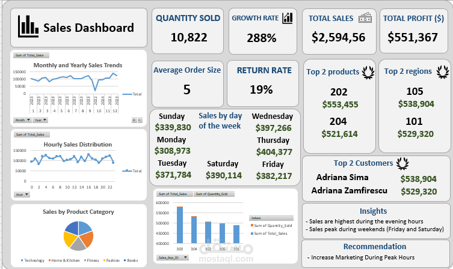Click the customer name Adriana Zamfirescu
Screen dimensions: 453x269
click(350, 190)
